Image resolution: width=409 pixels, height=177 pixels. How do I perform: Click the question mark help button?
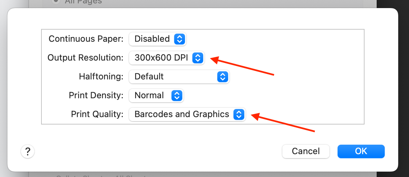click(28, 151)
